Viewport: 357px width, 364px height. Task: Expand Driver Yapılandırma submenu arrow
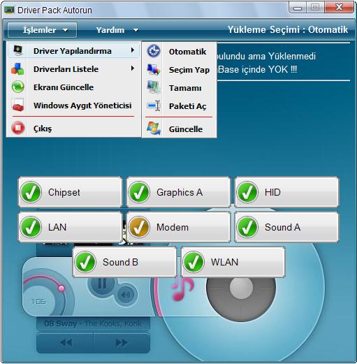tap(133, 50)
